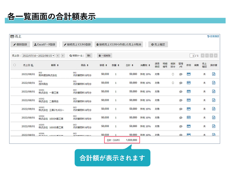Screen dimensions: 230x180
Task: Click the 個別登録 button
Action: 20,44
